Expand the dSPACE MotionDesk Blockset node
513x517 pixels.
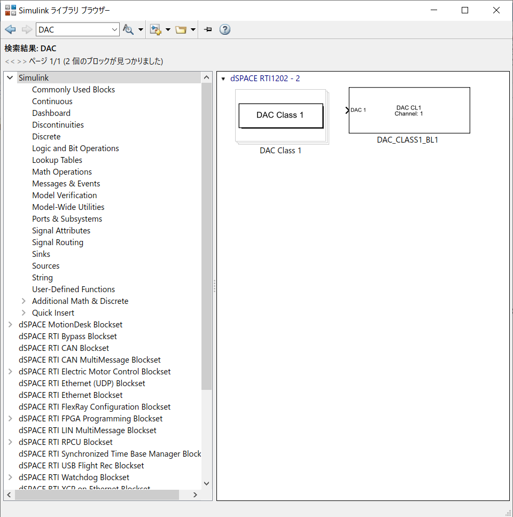[x=10, y=324]
